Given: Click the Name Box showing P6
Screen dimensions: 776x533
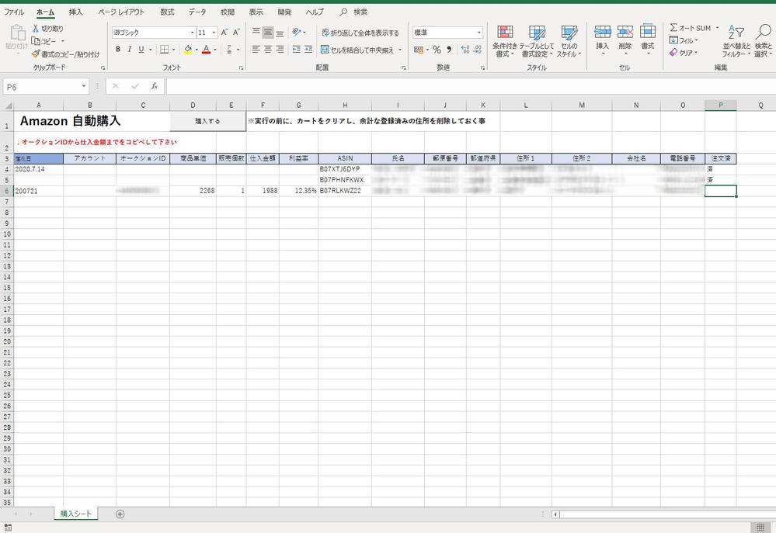Looking at the screenshot, I should (x=40, y=87).
